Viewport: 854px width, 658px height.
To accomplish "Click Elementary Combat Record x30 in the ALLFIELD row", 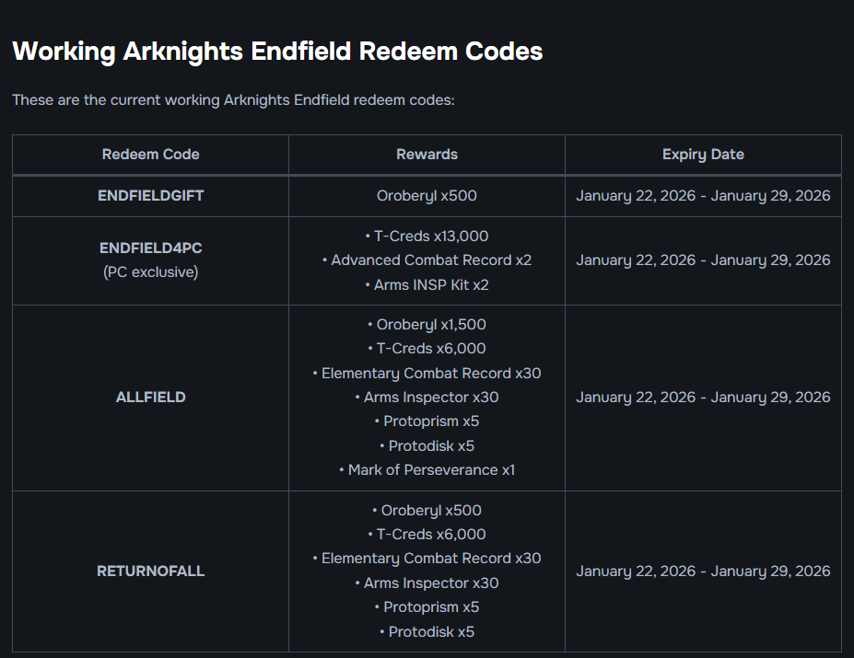I will pos(427,374).
